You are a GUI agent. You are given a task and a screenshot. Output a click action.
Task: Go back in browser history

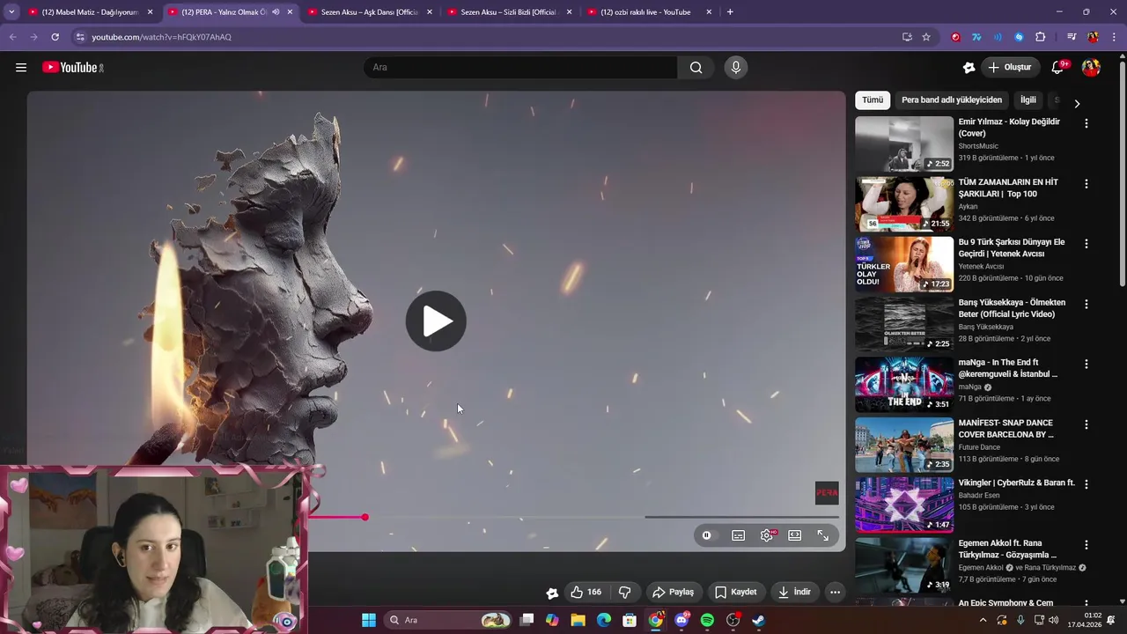point(12,37)
